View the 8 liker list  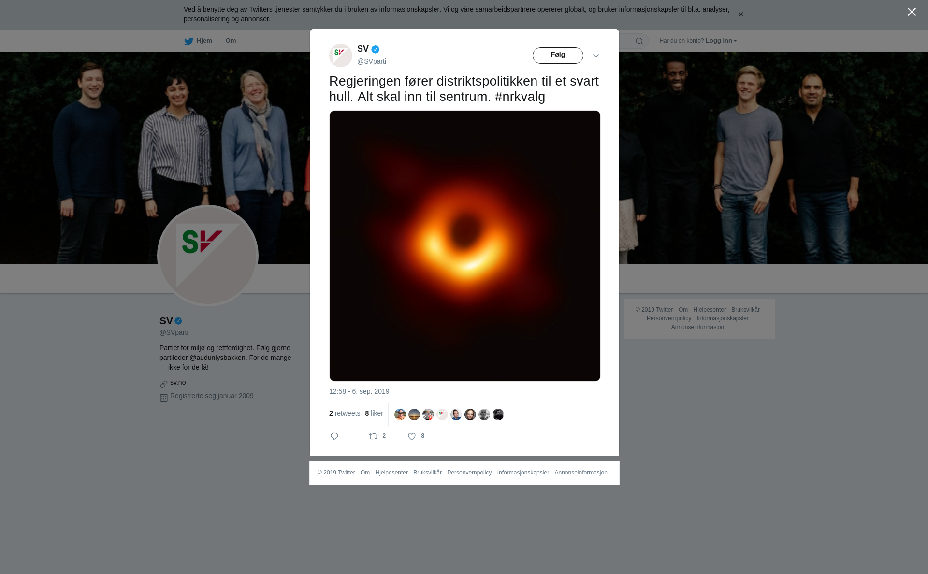click(374, 413)
